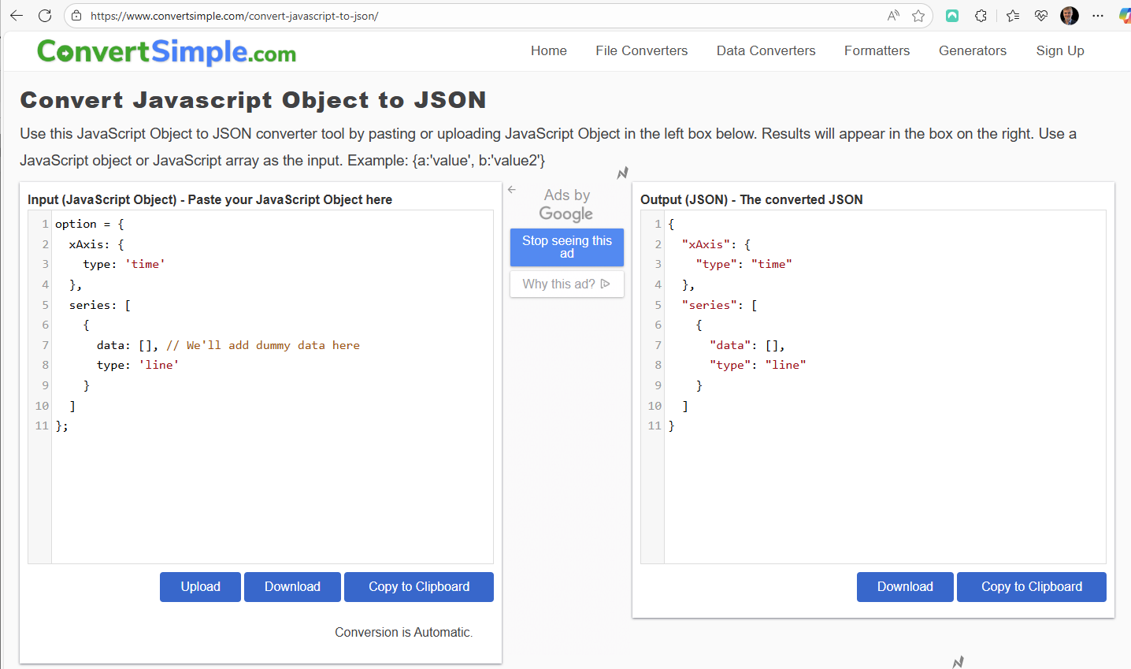Open the Favorites list icon
Image resolution: width=1131 pixels, height=669 pixels.
pyautogui.click(x=1013, y=16)
